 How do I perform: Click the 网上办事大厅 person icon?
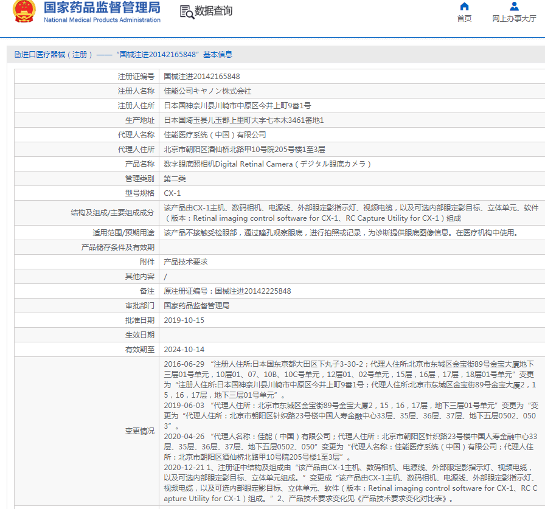514,7
